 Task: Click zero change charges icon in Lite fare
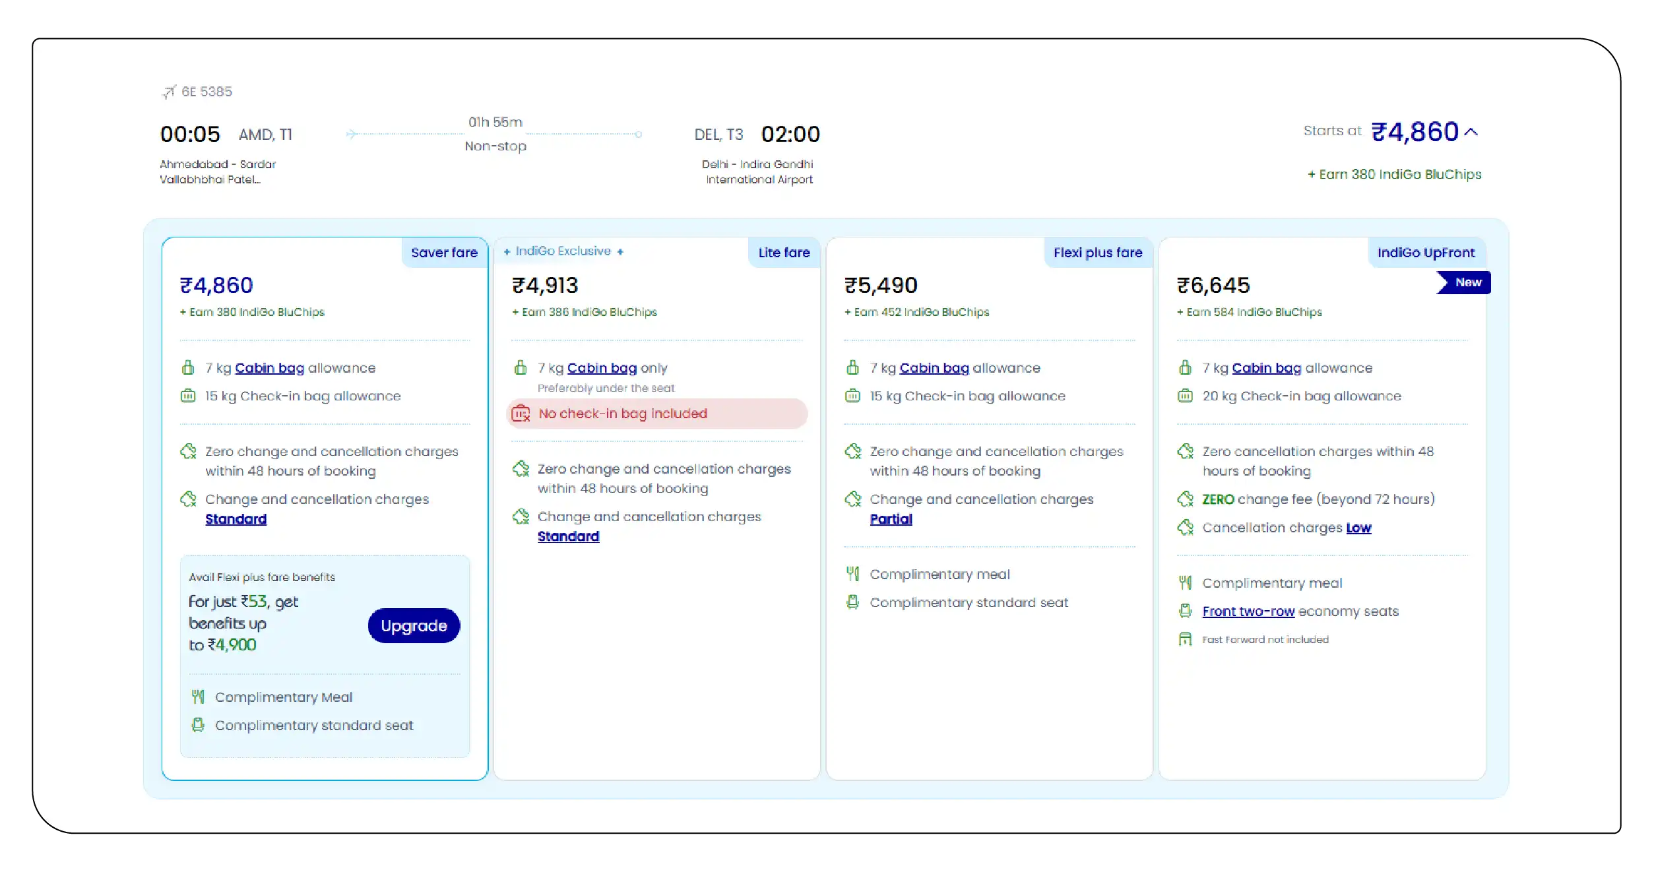pos(521,469)
